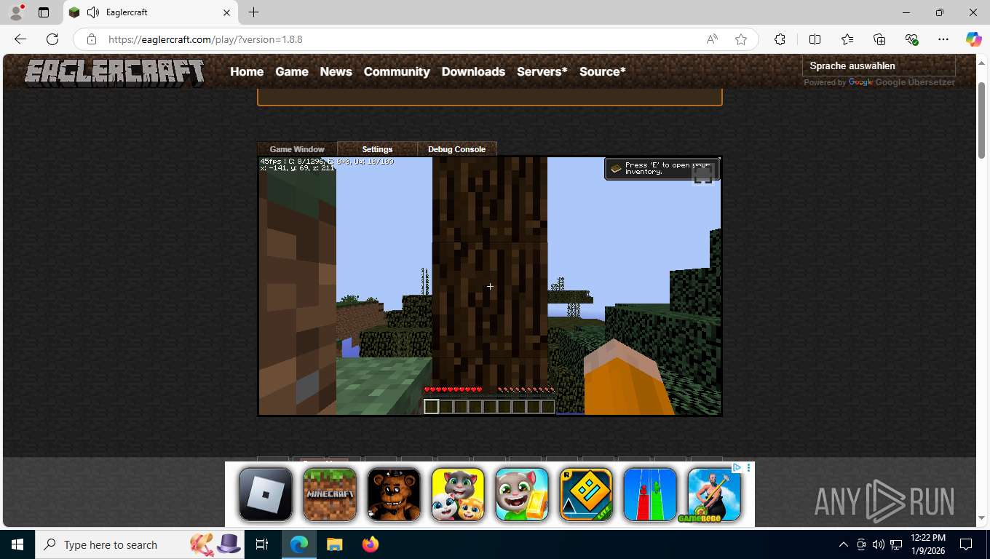Open the Tab actions menu icon
This screenshot has width=990, height=559.
click(44, 12)
